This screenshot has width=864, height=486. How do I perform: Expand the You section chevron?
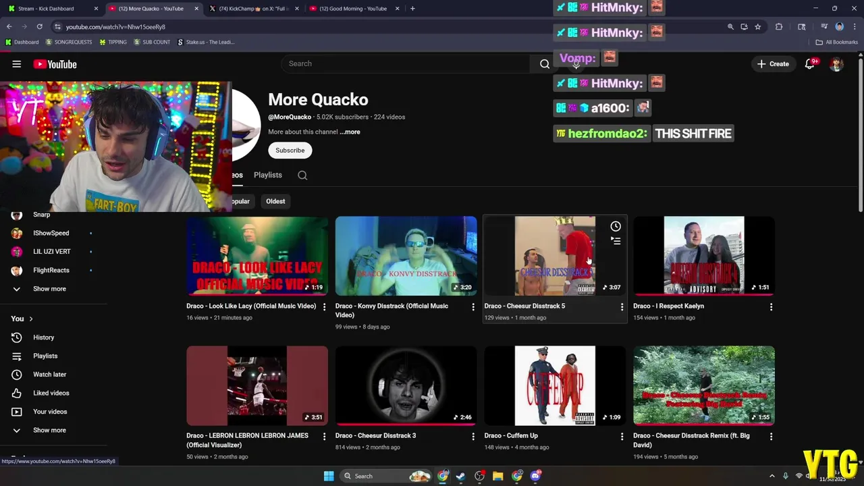(31, 319)
